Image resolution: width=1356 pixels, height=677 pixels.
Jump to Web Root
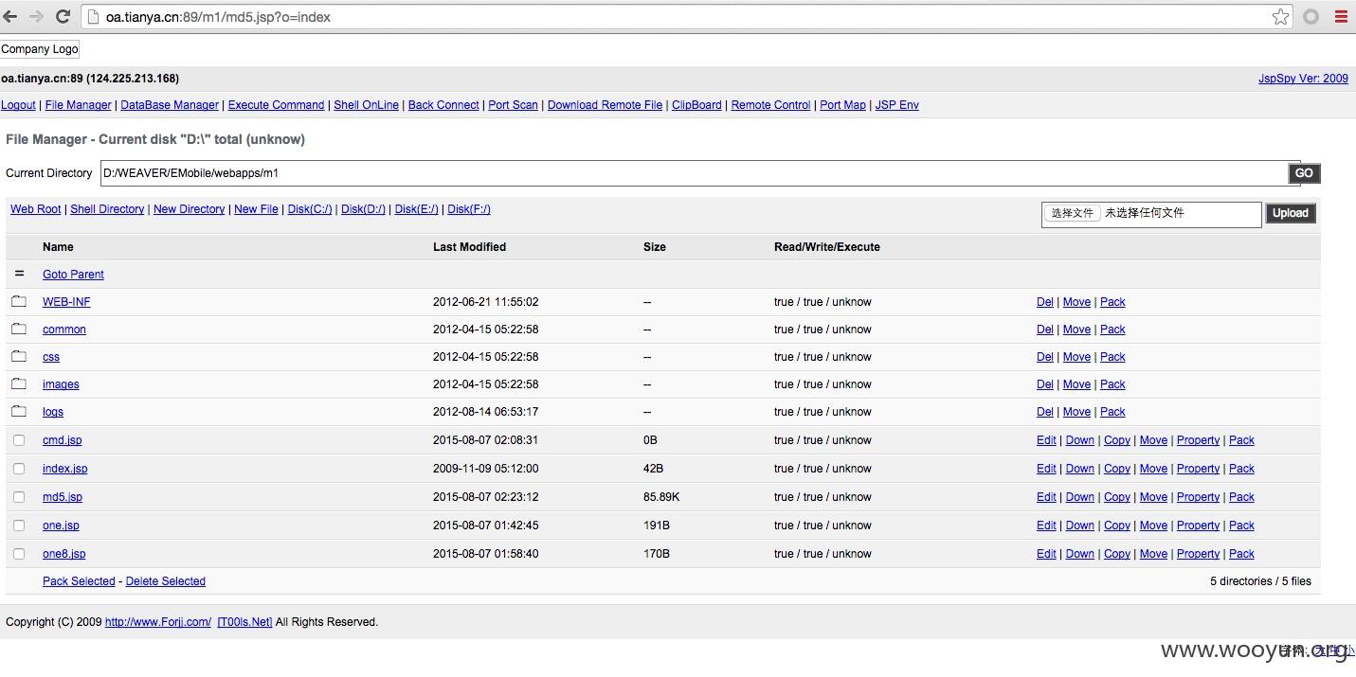[x=35, y=209]
